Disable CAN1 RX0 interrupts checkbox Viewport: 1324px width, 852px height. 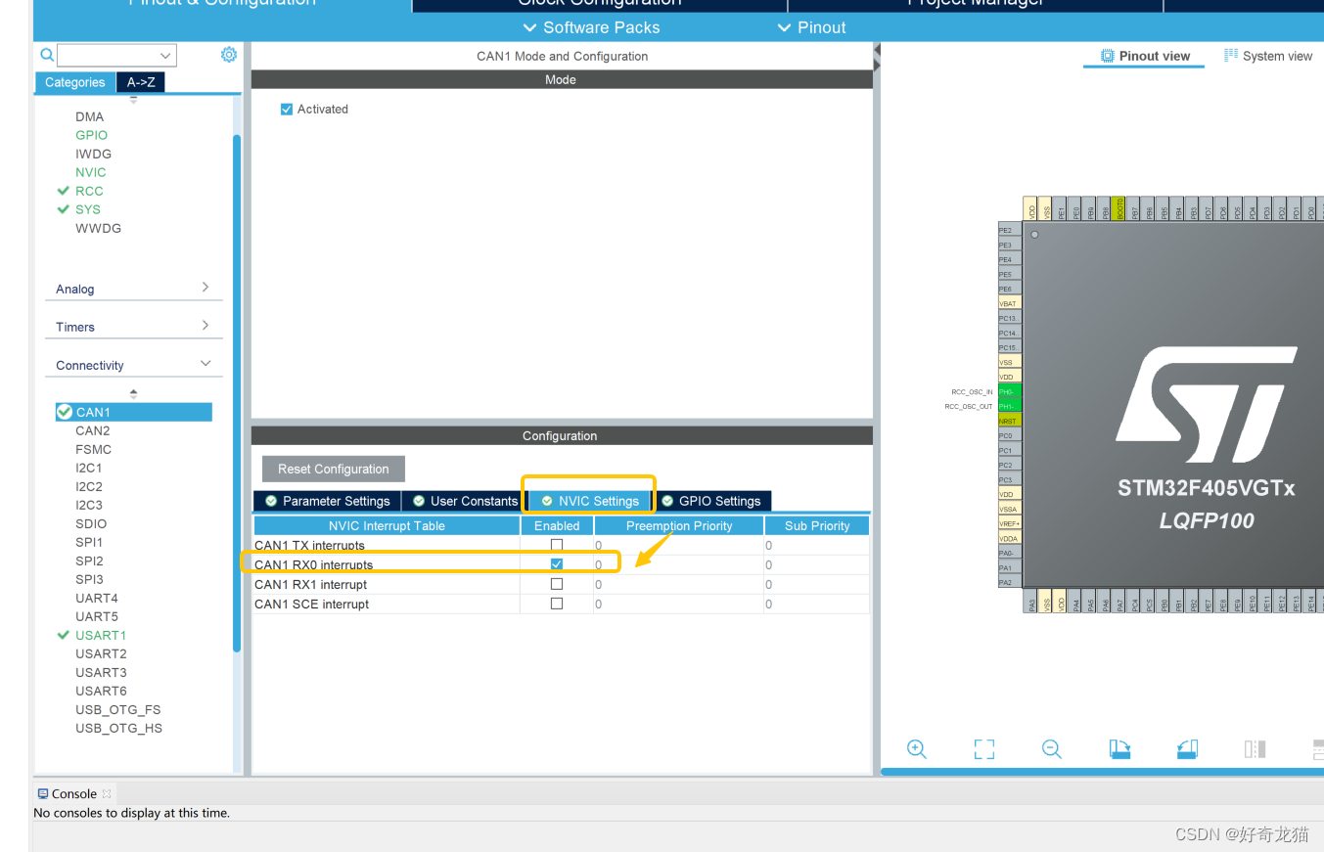point(557,564)
